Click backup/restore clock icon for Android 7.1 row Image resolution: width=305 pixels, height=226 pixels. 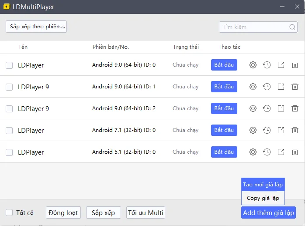pos(267,130)
